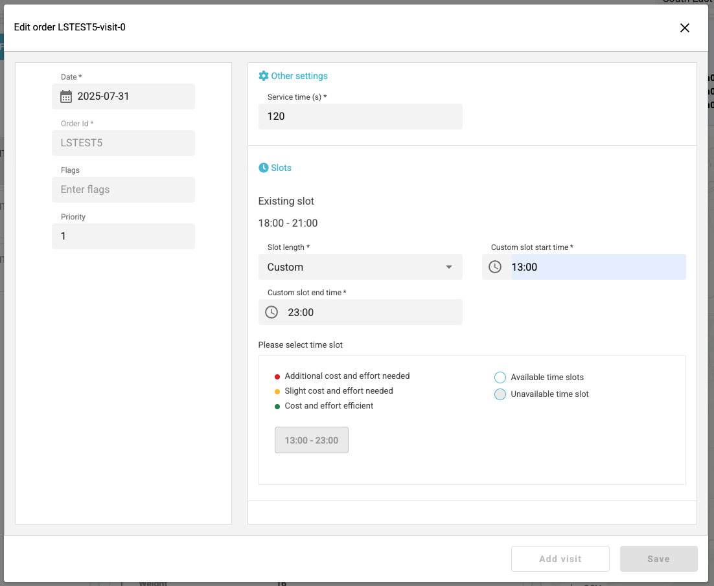Select the Unavailable time slot circle
This screenshot has width=714, height=586.
click(500, 394)
